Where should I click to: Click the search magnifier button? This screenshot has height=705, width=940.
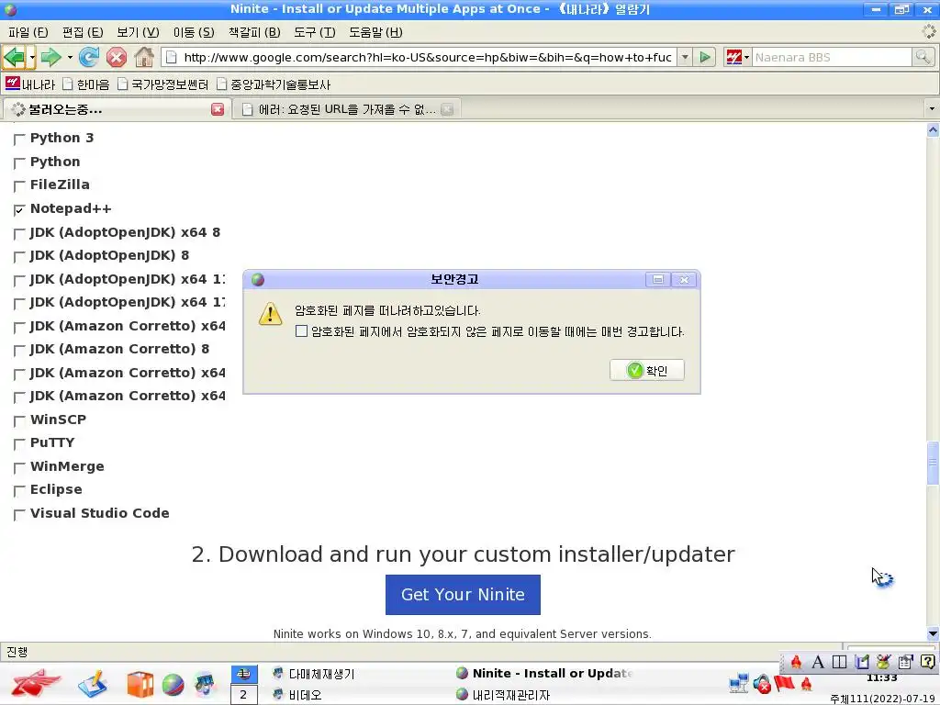click(x=923, y=58)
